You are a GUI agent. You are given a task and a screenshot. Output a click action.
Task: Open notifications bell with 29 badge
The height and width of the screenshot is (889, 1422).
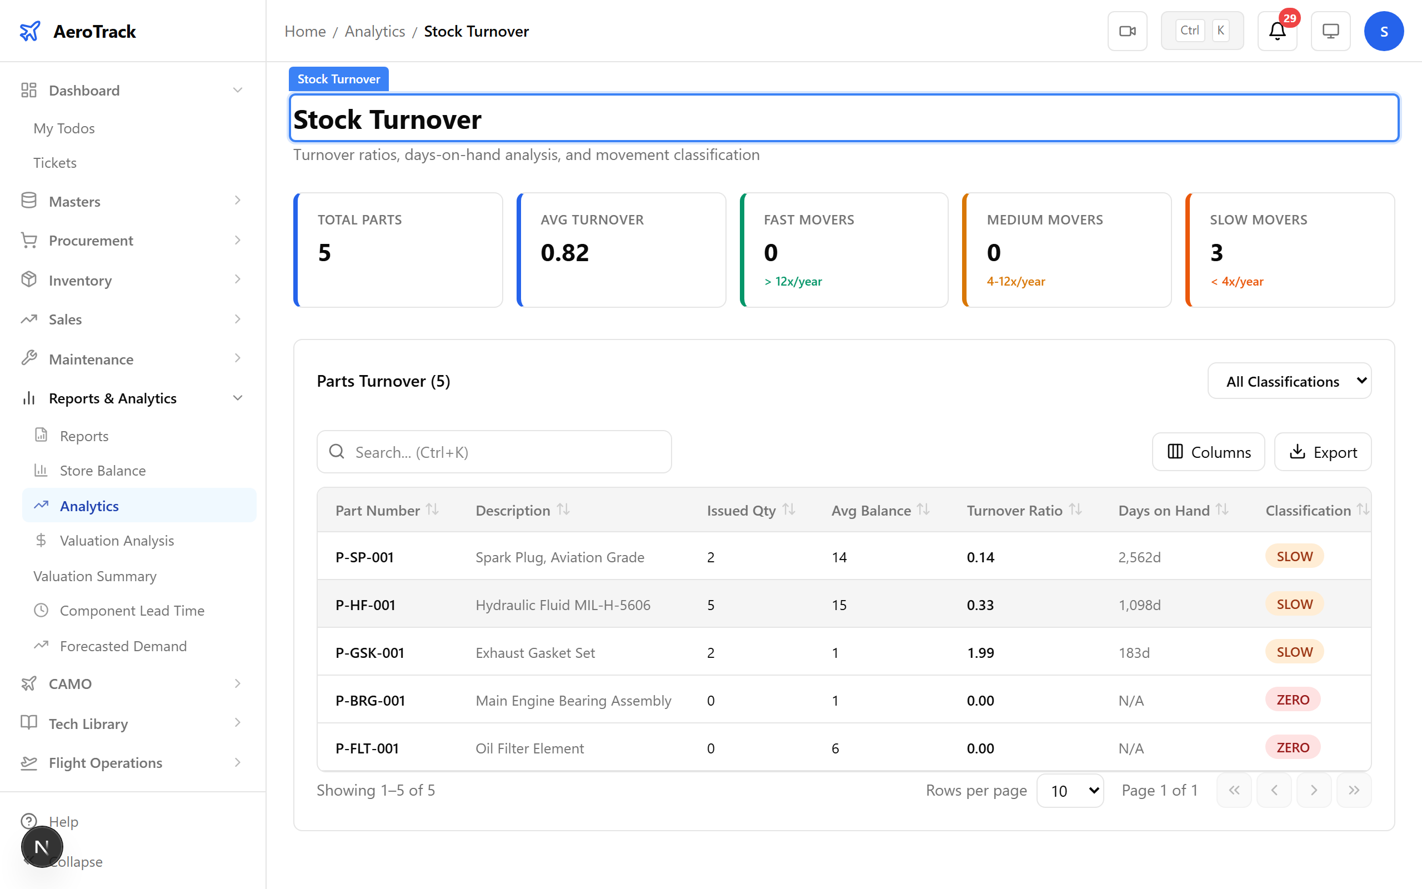[x=1277, y=31]
